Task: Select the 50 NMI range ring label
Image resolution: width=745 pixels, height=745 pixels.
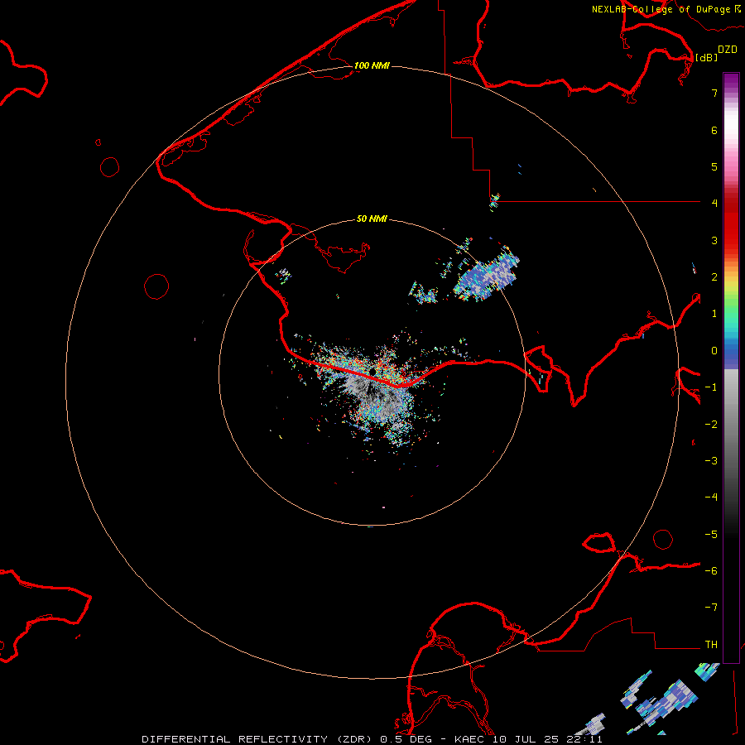Action: tap(372, 219)
